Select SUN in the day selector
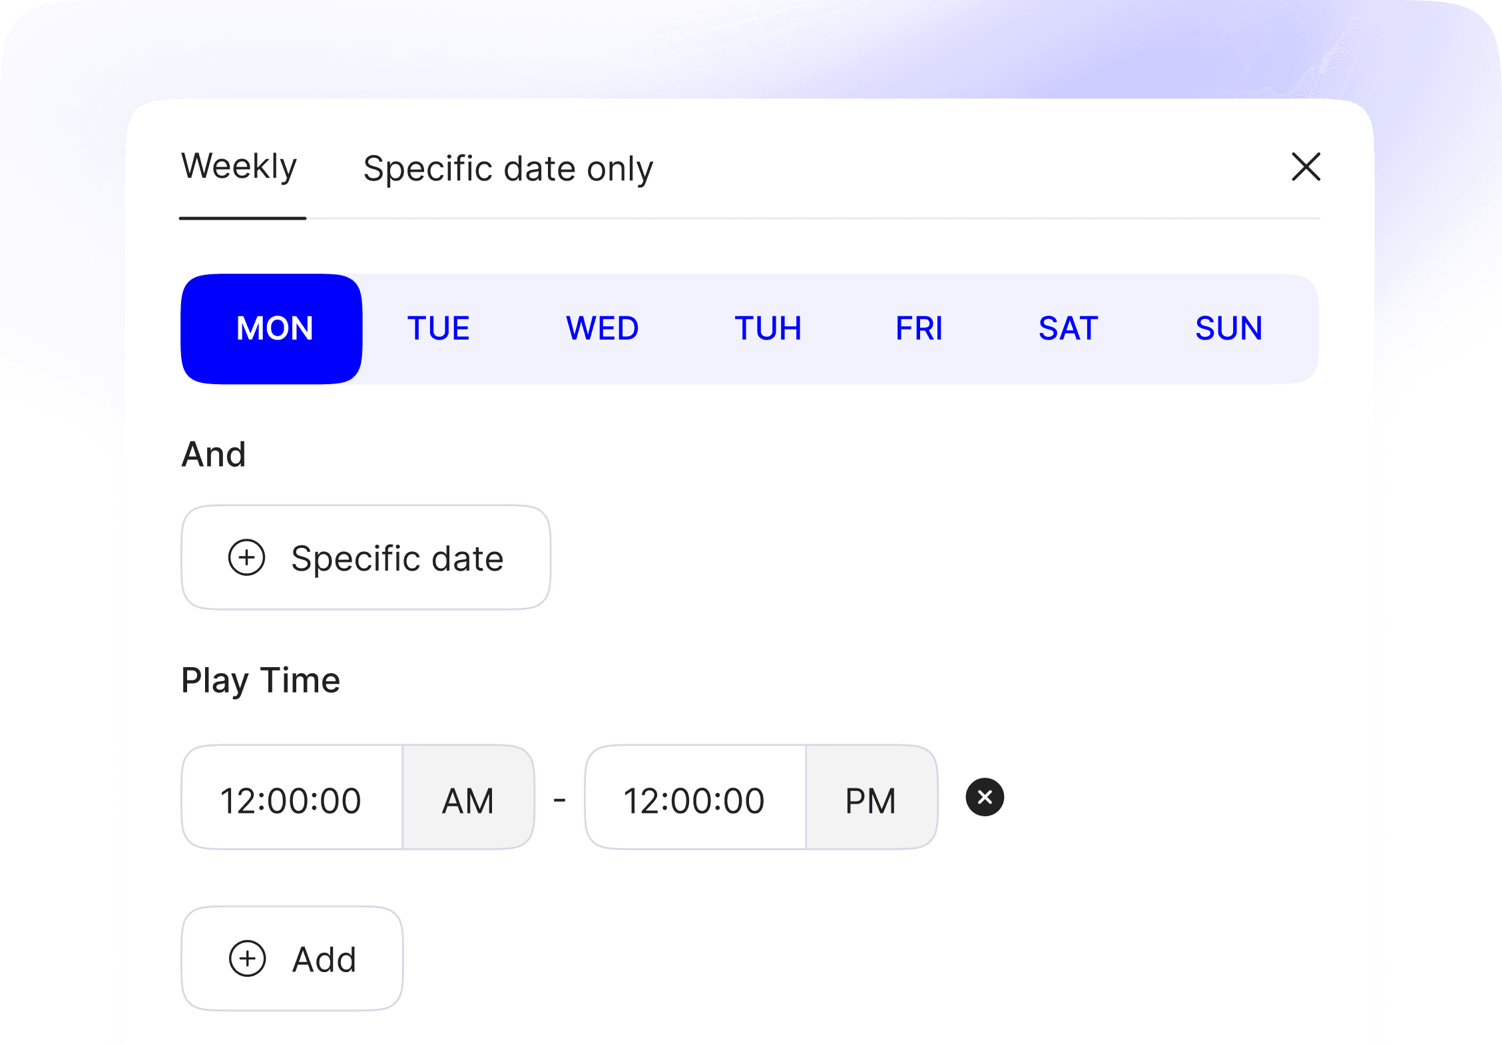 point(1228,329)
